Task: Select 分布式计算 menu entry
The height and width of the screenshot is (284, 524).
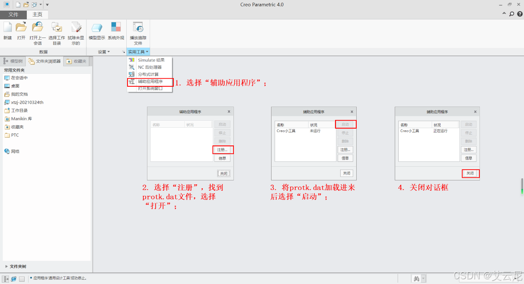Action: pyautogui.click(x=150, y=74)
